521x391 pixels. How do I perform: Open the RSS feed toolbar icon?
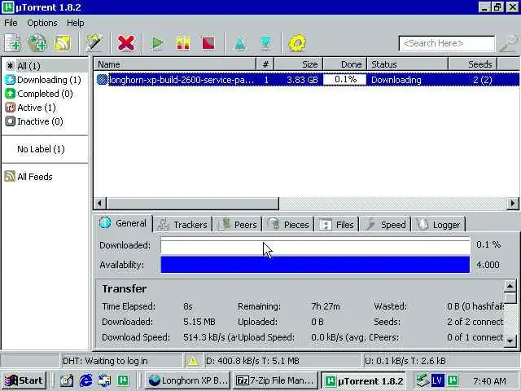coord(63,43)
